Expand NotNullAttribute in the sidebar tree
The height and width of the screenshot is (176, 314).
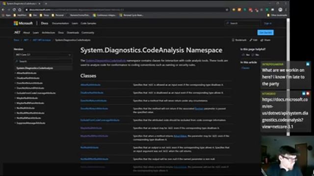[x=15, y=108]
